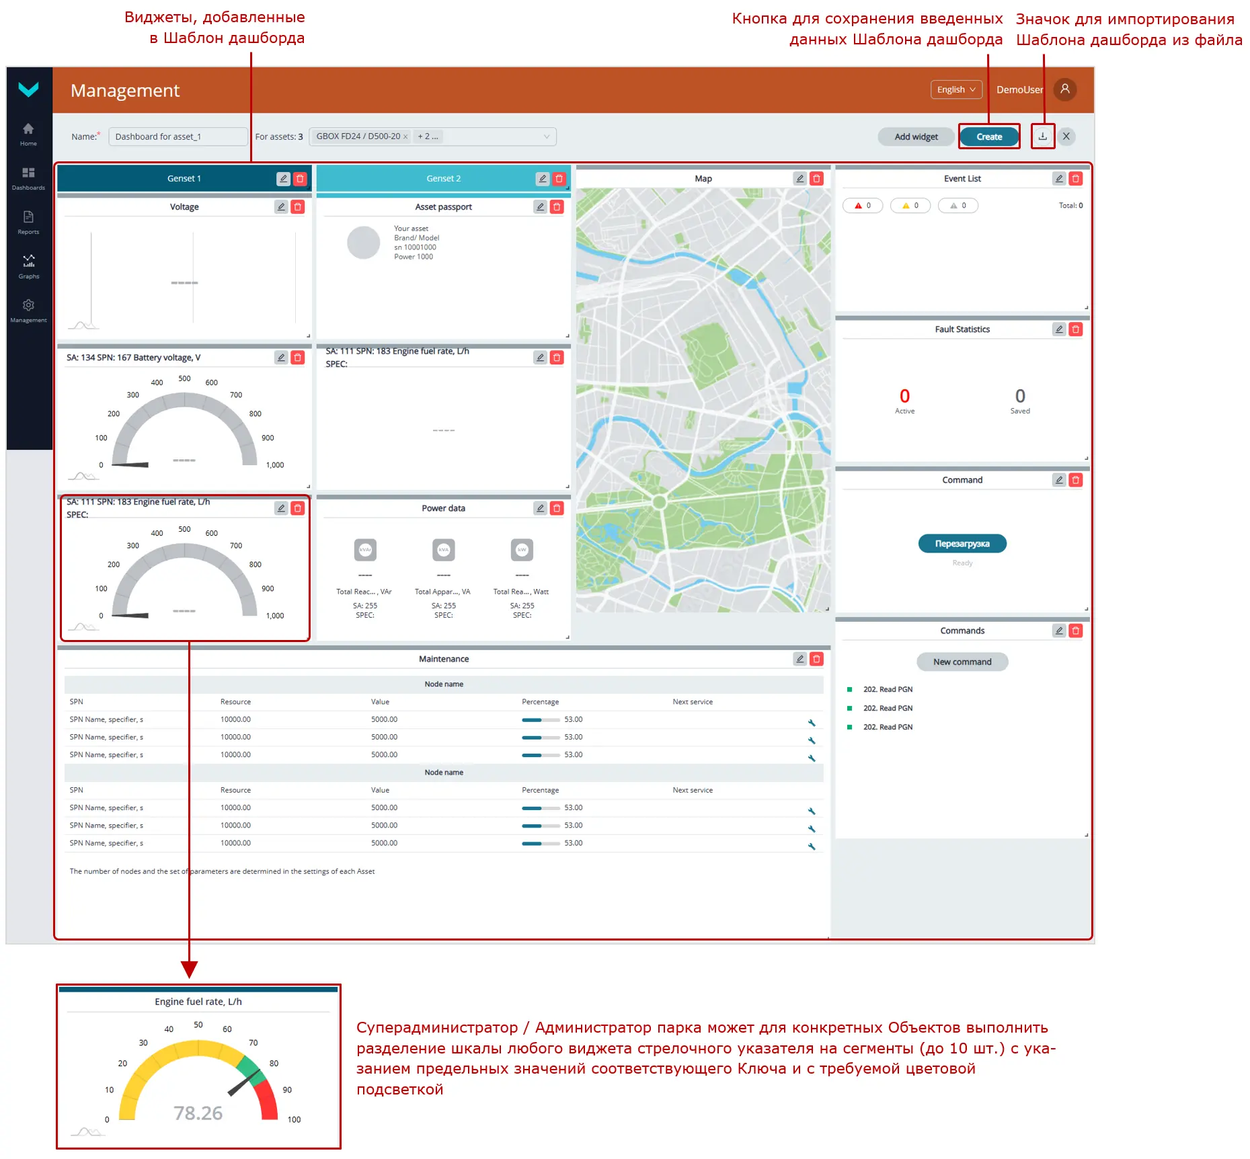The width and height of the screenshot is (1250, 1159).
Task: Edit the Power data widget
Action: [540, 508]
